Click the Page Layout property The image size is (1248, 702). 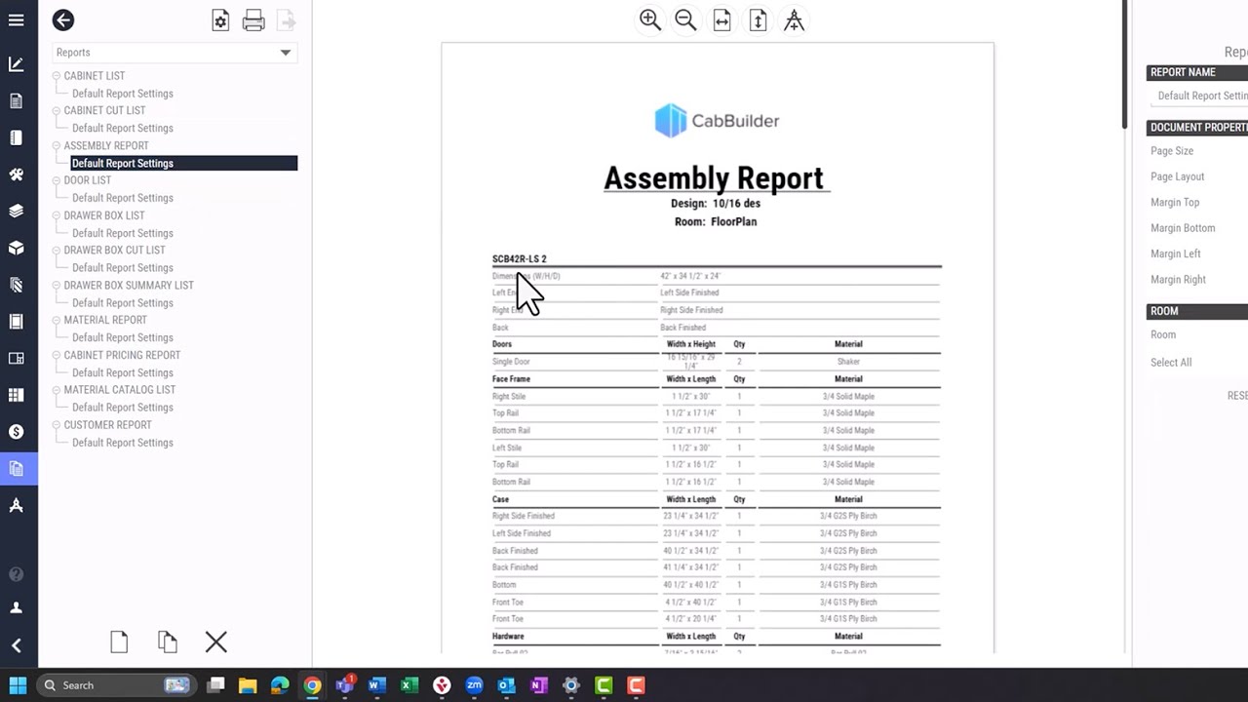point(1177,176)
